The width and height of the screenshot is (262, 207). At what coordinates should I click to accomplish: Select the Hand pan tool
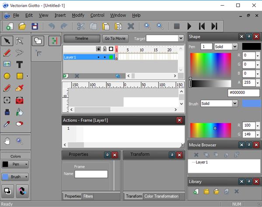pos(7,141)
